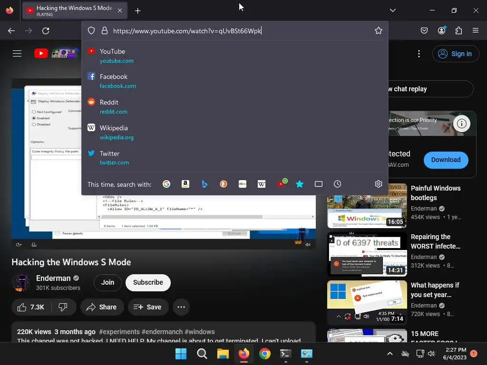Go back using the browser back arrow

pos(11,31)
